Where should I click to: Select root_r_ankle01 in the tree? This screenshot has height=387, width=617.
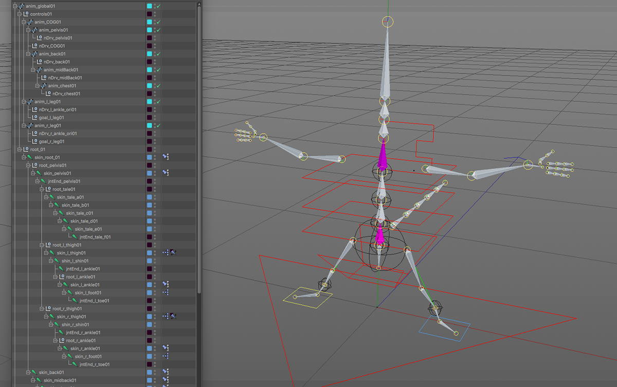click(81, 340)
